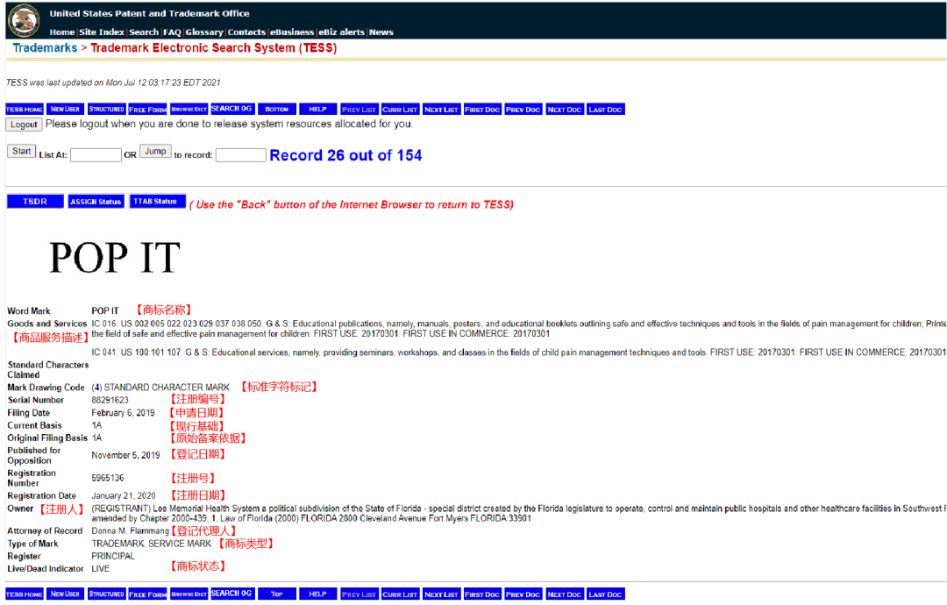Open the Glossary link
Screen dimensions: 947x605
[204, 32]
